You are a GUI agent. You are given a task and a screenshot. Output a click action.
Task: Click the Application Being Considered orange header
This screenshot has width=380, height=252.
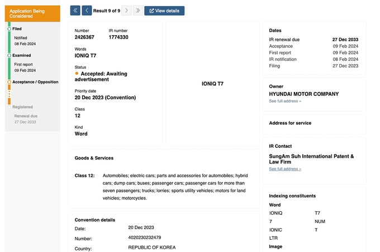click(x=32, y=13)
